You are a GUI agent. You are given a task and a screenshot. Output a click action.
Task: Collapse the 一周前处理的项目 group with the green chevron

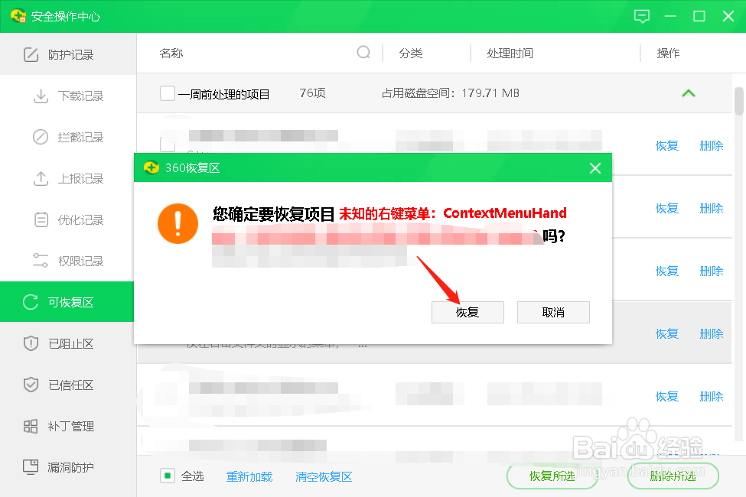tap(689, 93)
